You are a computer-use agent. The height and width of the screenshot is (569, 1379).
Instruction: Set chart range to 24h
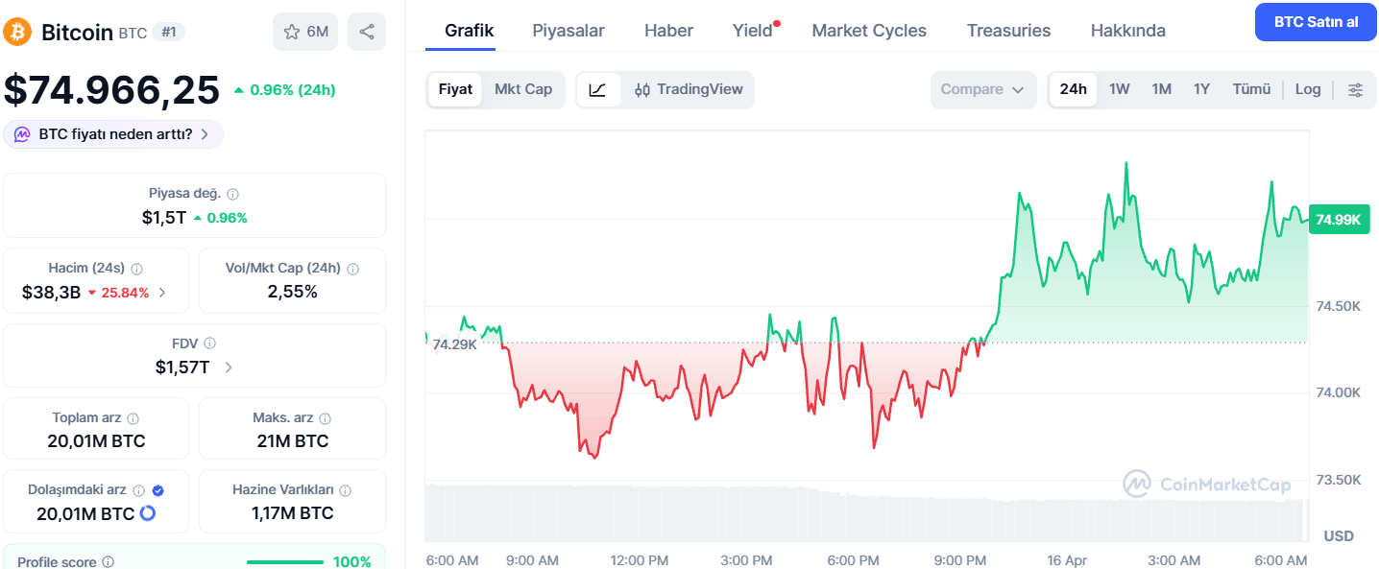[x=1074, y=89]
